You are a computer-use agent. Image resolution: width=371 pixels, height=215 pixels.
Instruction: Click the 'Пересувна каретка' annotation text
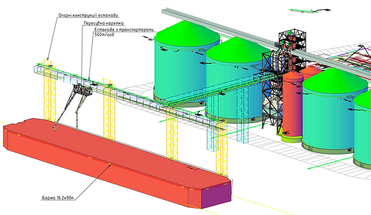click(103, 23)
